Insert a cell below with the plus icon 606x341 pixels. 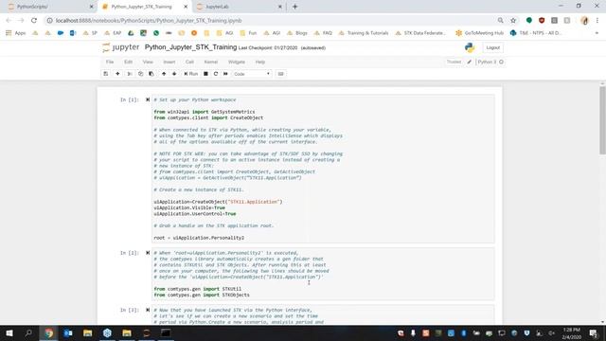point(117,74)
